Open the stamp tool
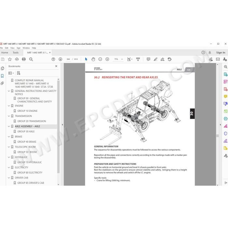 [x=170, y=59]
